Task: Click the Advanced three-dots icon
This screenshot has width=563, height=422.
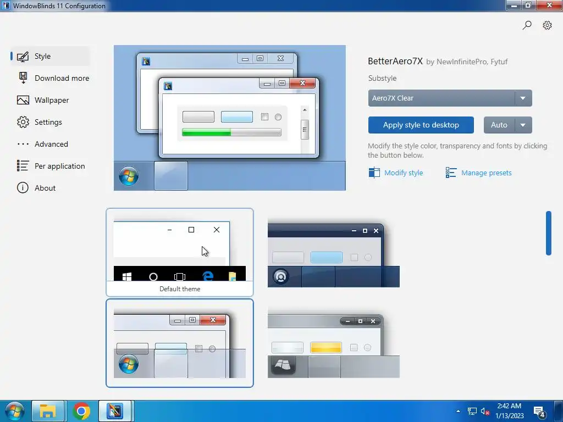Action: pos(23,144)
